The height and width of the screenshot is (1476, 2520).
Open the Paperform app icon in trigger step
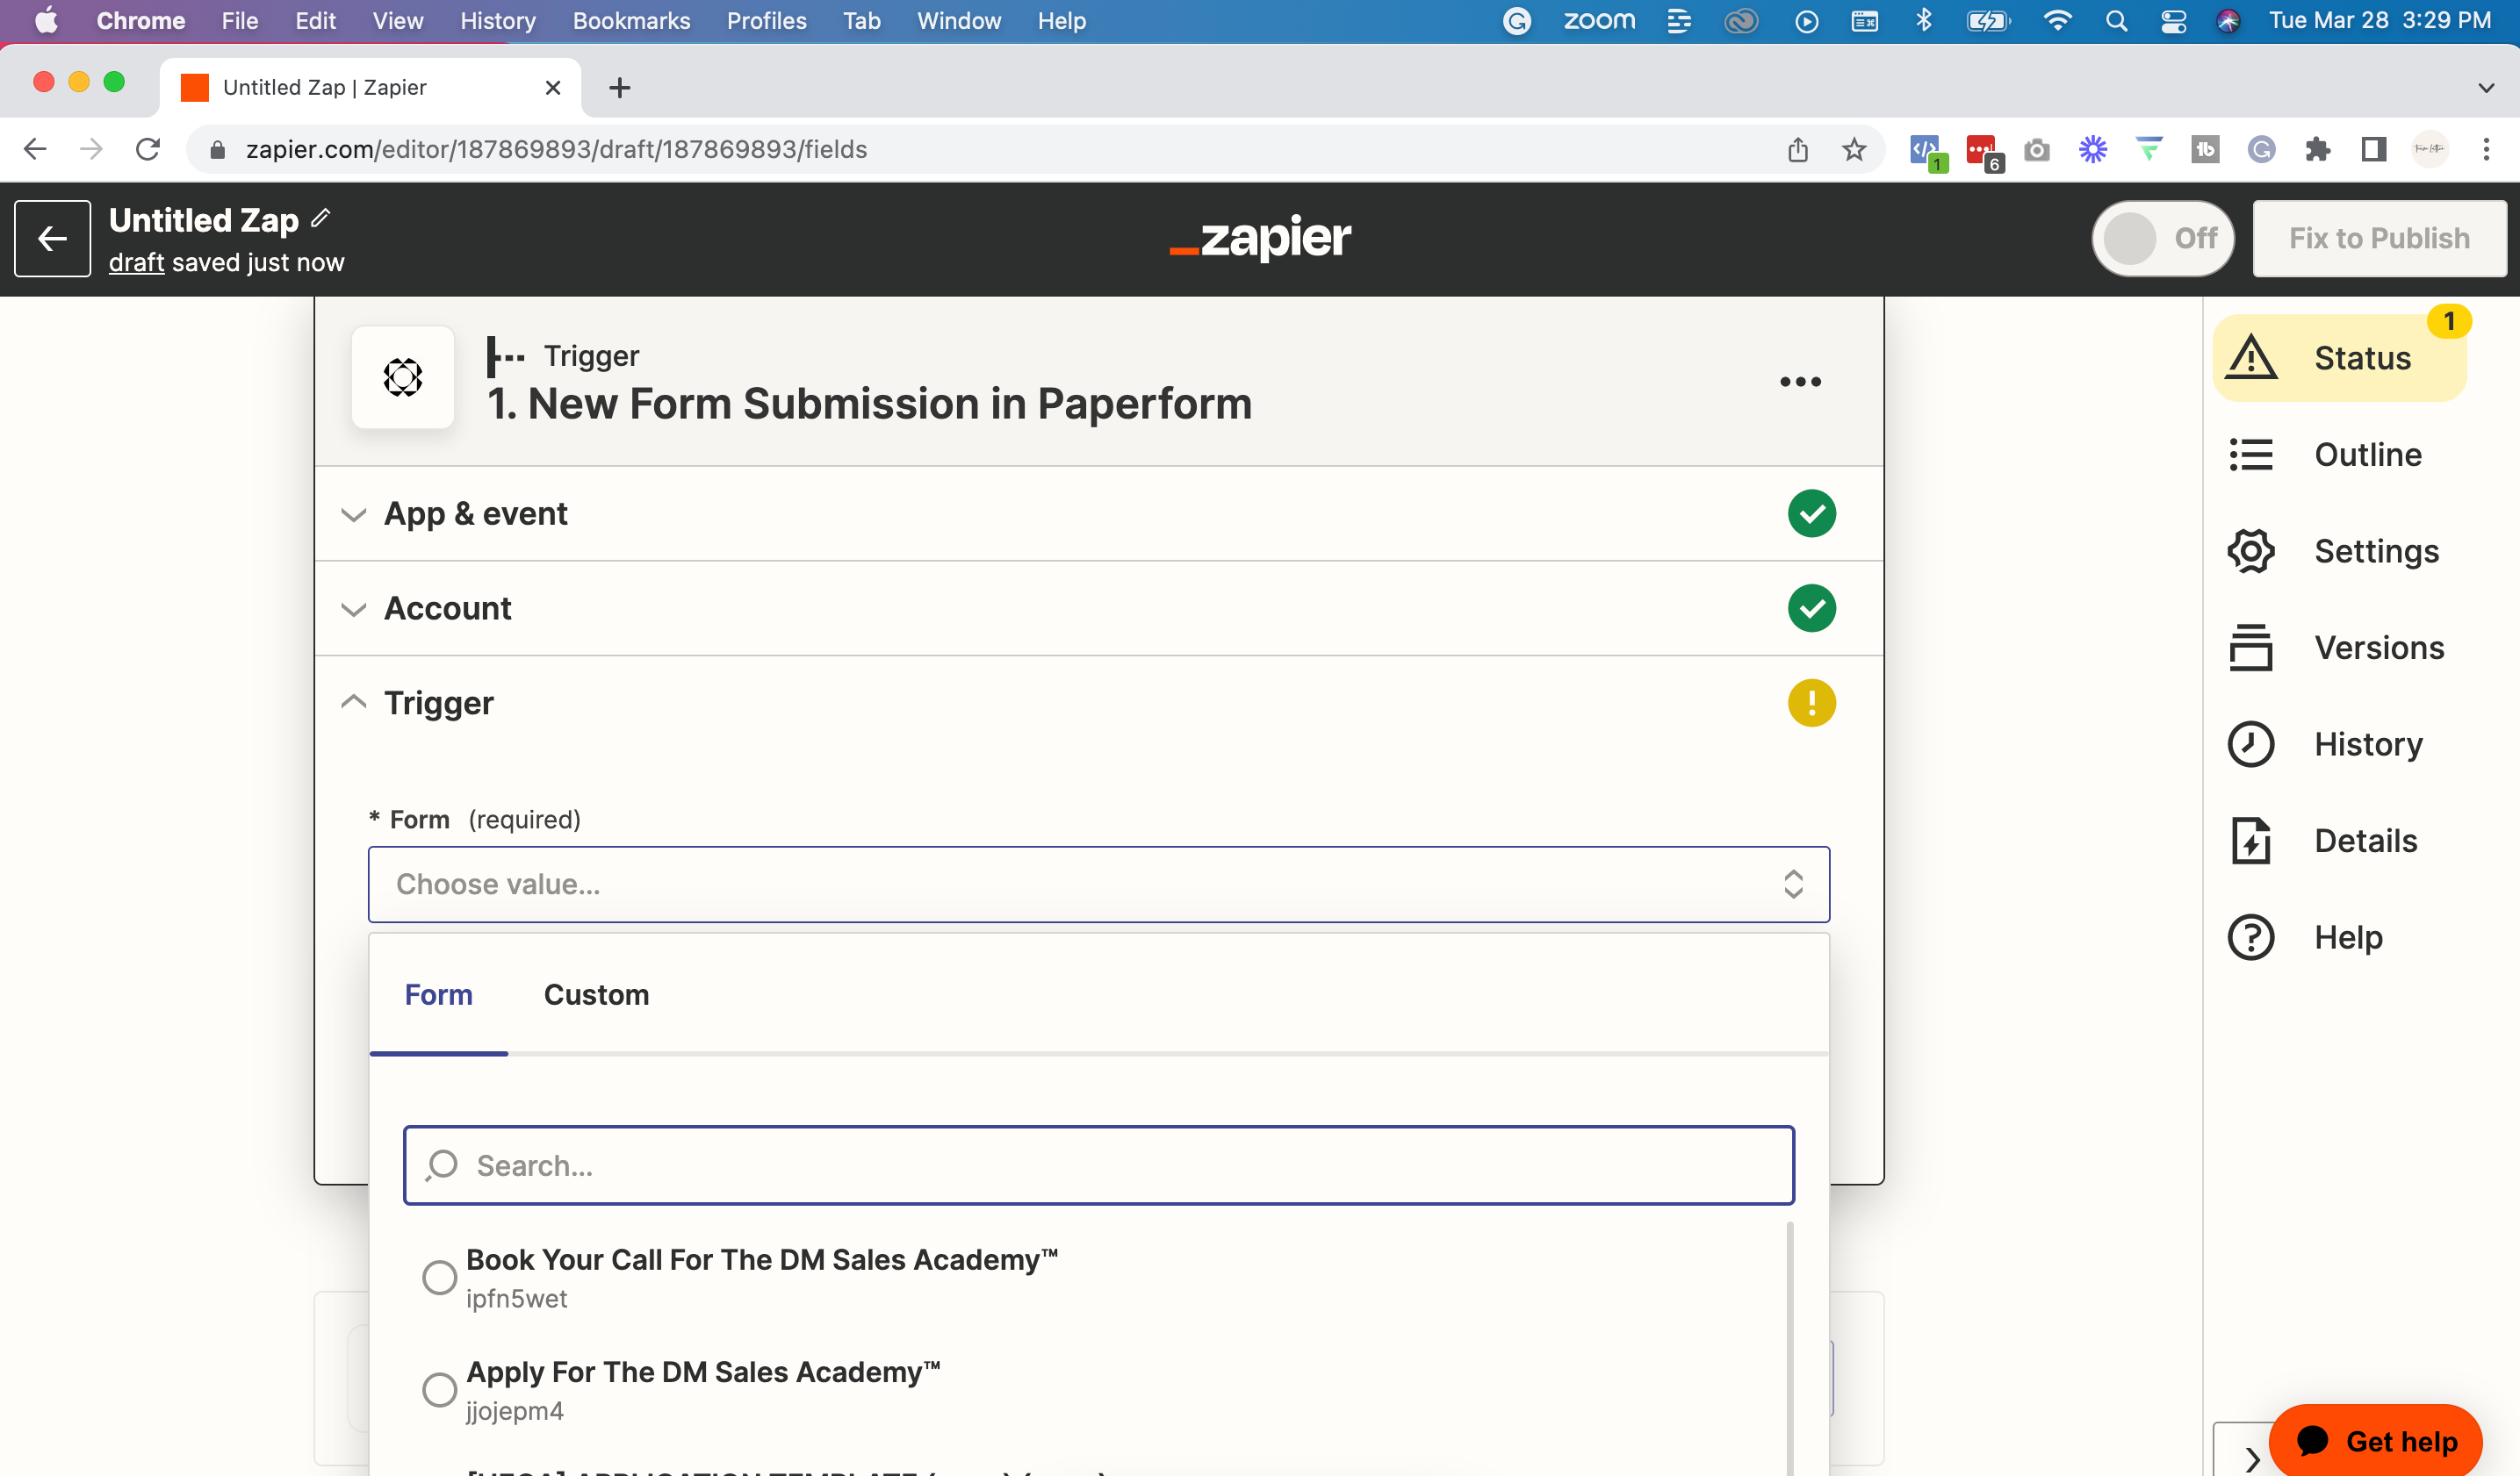tap(403, 377)
